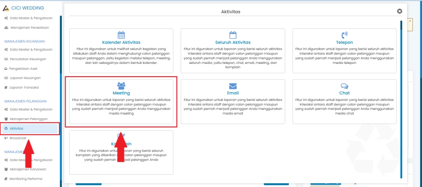
Task: Click the Seluruh Aktivitas calendar icon
Action: pos(233,35)
